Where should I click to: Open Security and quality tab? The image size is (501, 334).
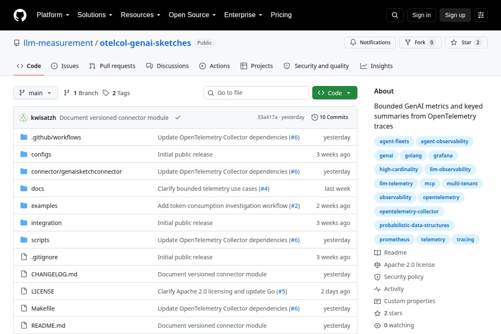[x=316, y=66]
